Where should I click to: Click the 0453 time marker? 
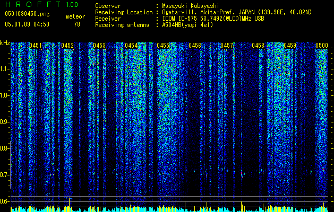click(x=99, y=46)
